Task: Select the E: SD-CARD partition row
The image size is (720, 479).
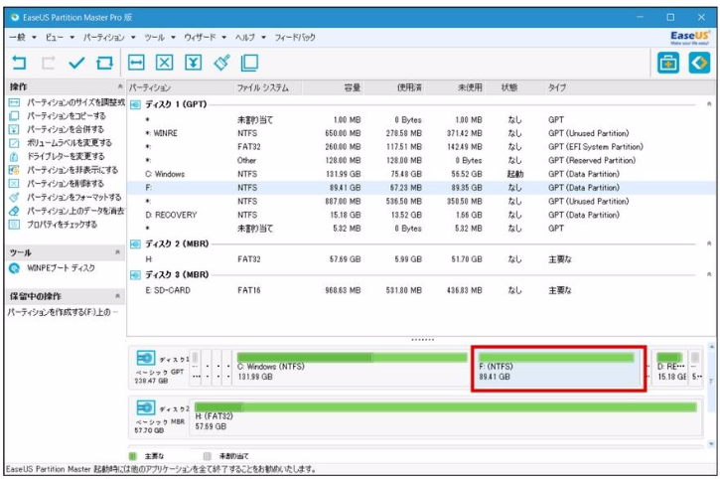Action: [421, 290]
